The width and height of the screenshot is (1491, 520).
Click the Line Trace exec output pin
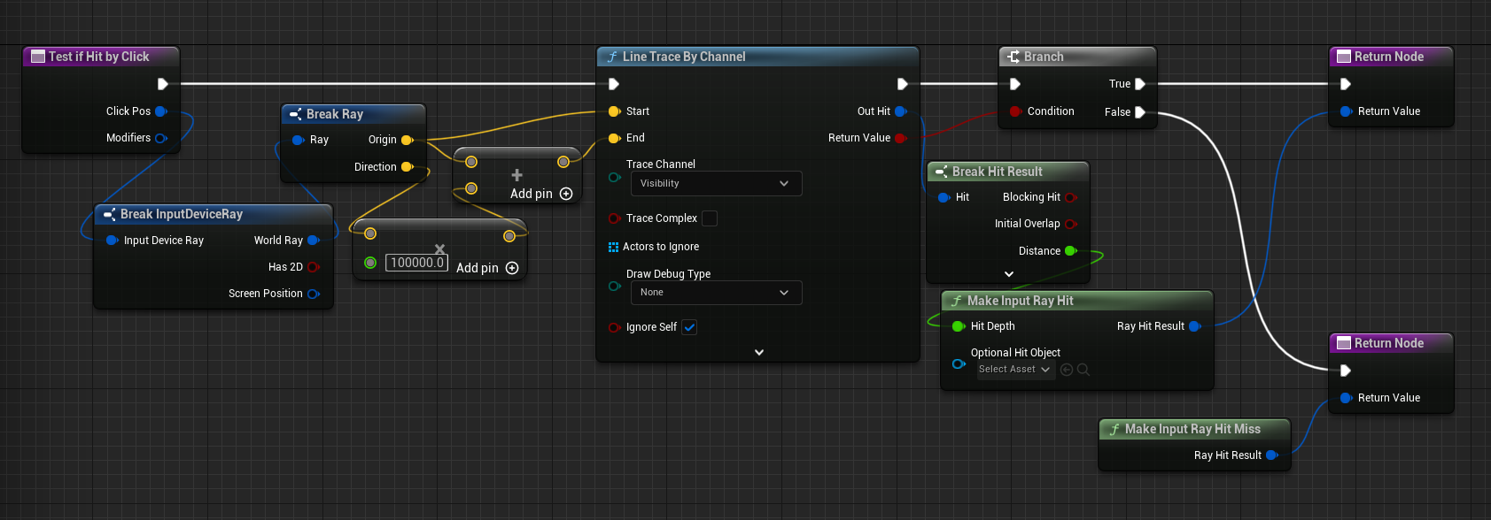pos(902,84)
